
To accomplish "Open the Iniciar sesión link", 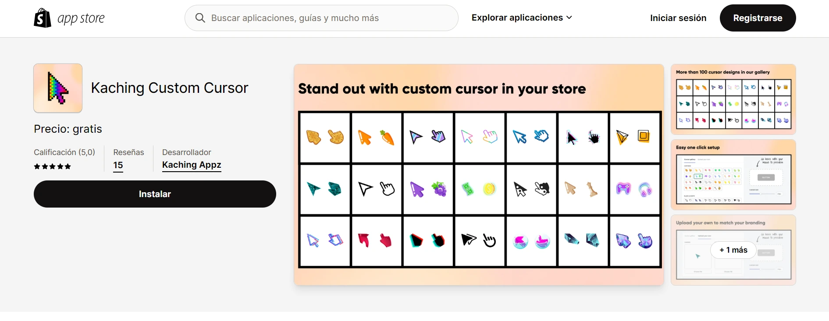I will tap(678, 18).
